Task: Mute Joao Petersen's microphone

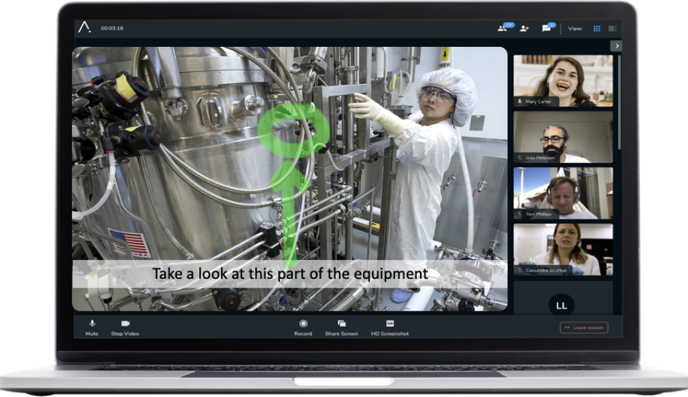Action: click(520, 157)
